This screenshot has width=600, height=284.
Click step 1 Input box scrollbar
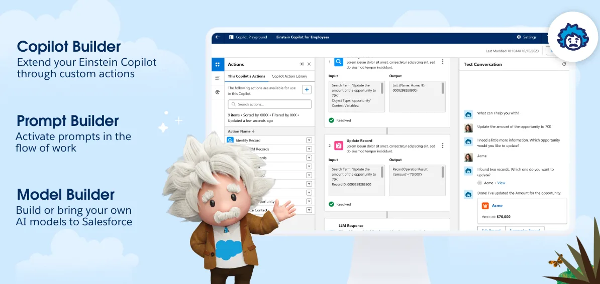[381, 88]
